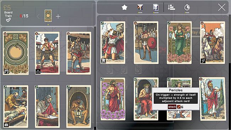Pick the hoplite with red shield card
The width and height of the screenshot is (231, 130).
[x=146, y=43]
